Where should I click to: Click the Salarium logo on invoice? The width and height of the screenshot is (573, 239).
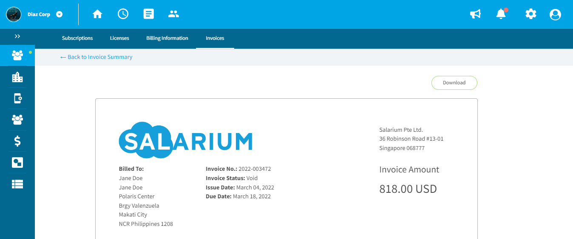point(186,140)
